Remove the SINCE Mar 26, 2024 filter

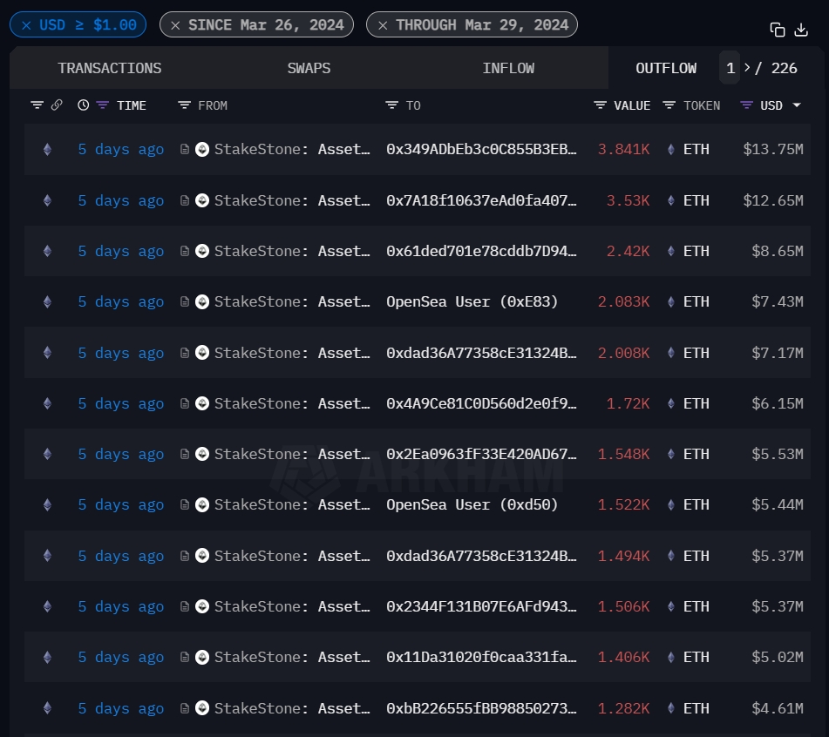175,25
